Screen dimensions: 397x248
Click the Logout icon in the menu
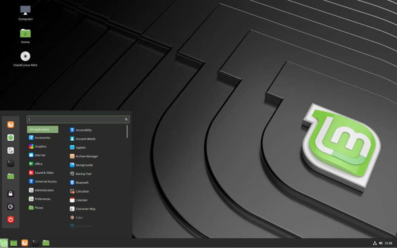coord(10,207)
